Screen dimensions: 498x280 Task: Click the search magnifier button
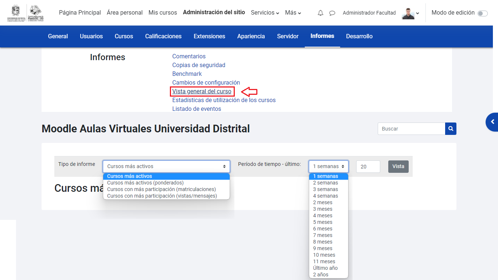click(x=451, y=129)
